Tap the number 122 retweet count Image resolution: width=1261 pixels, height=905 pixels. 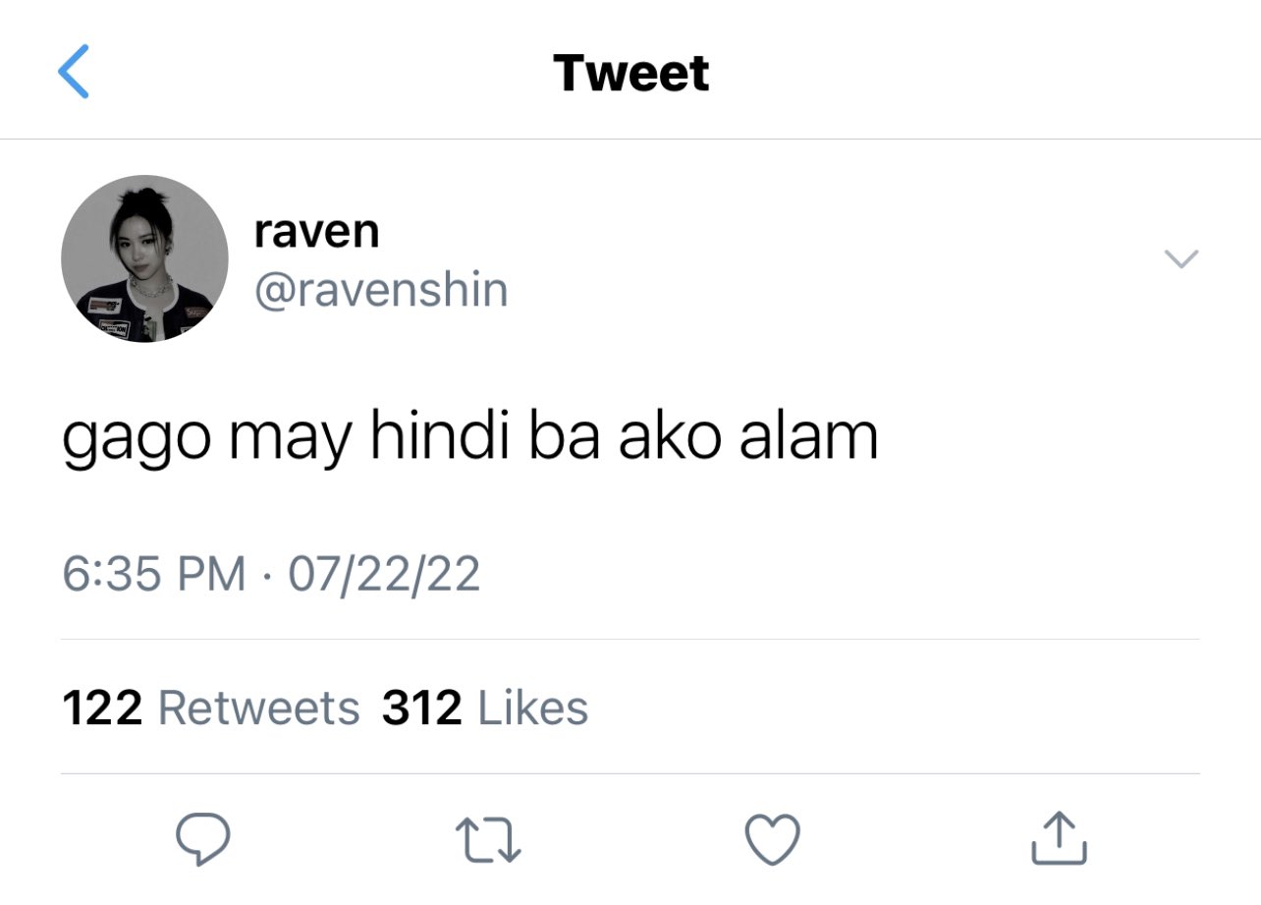(102, 707)
